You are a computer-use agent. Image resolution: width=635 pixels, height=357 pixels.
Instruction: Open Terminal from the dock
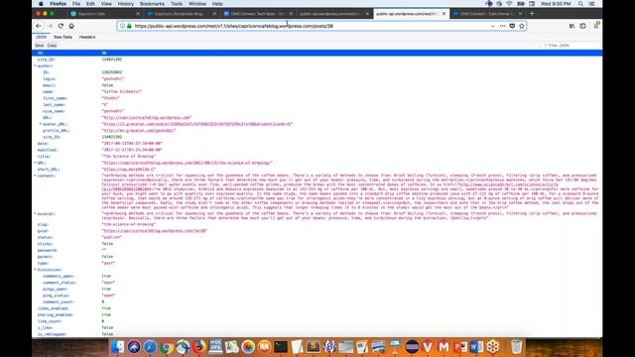coord(281,347)
